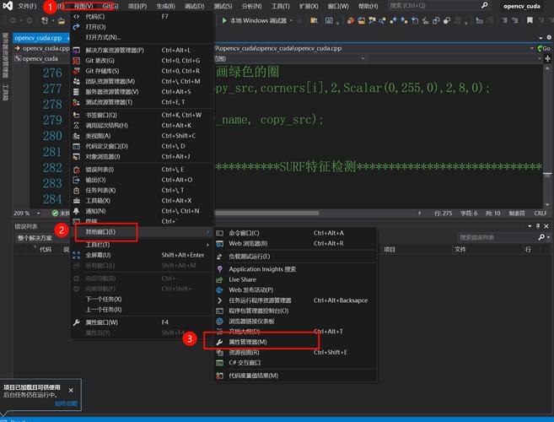Image resolution: width=554 pixels, height=422 pixels.
Task: Select 类视图(A) menu entry
Action: [142, 136]
